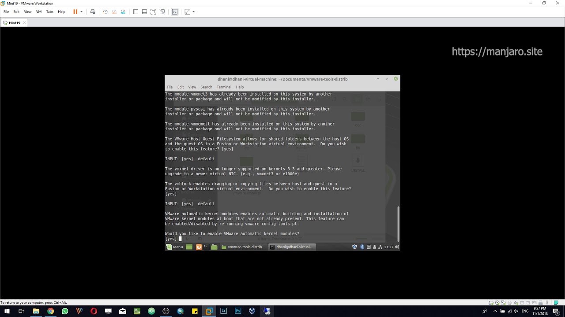Click the hard disk device status icon
This screenshot has width=565, height=317.
[x=491, y=302]
